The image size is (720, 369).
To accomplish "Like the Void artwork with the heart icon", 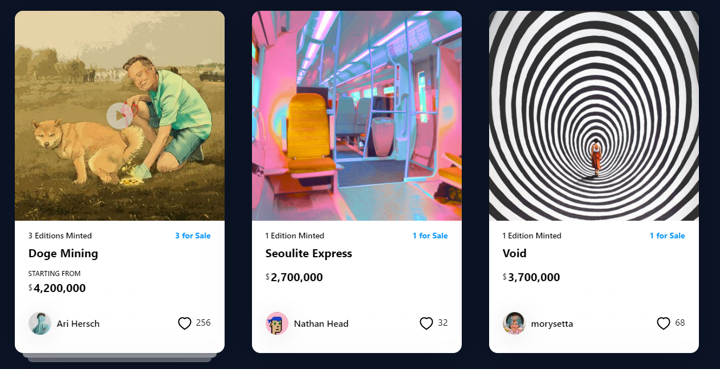I will point(664,323).
